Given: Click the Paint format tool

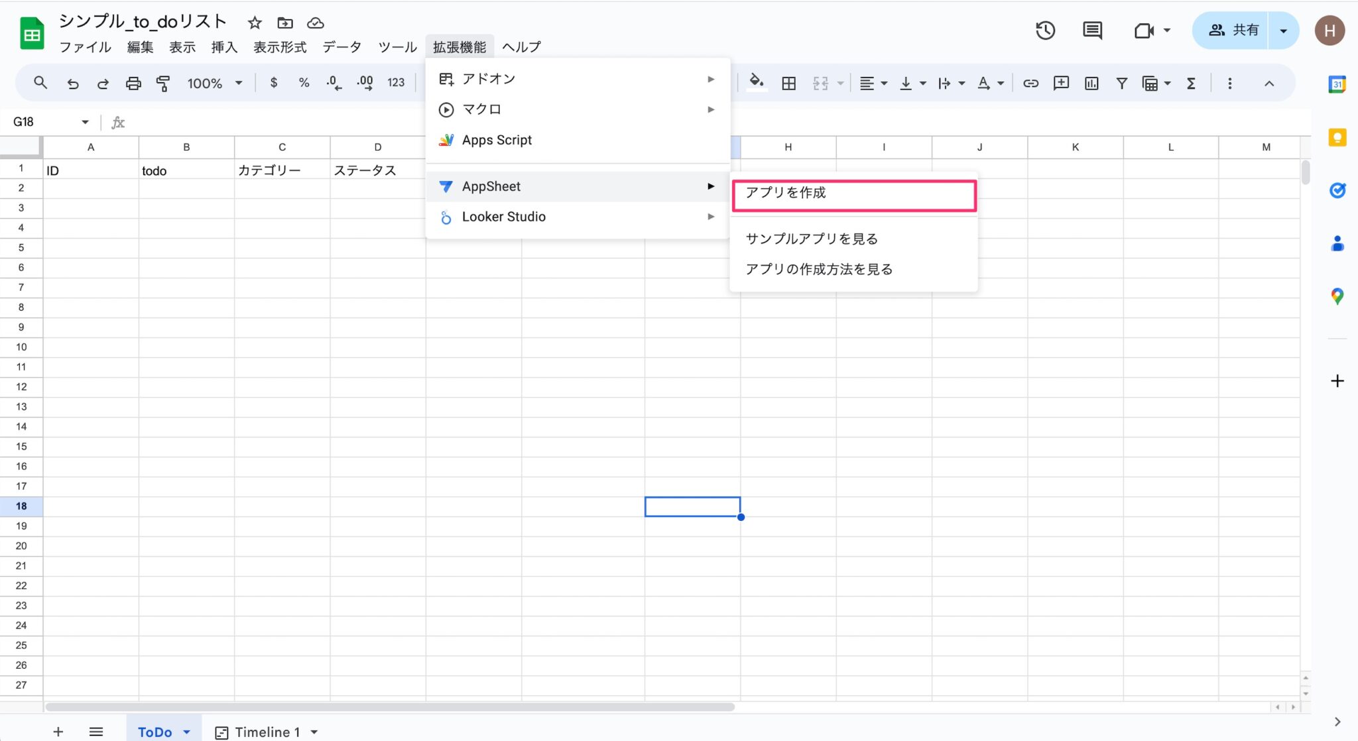Looking at the screenshot, I should 164,83.
